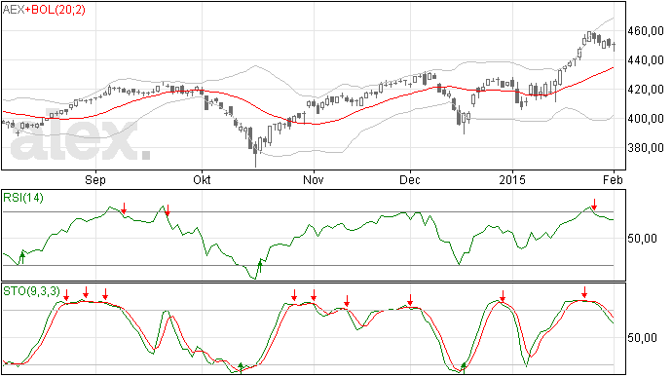Select the Dec month label on the time axis
672x377 pixels.
(410, 179)
